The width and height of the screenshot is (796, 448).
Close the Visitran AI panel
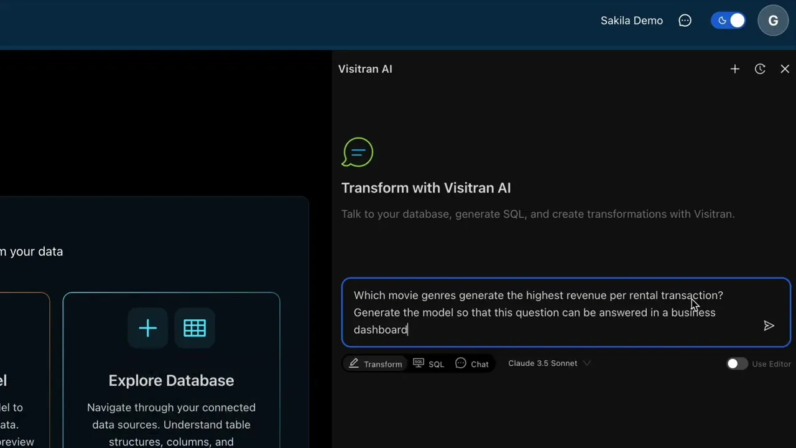point(785,69)
